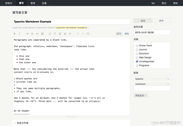Create a bulleted list from toolbar
The image size is (183, 126).
[x=55, y=34]
